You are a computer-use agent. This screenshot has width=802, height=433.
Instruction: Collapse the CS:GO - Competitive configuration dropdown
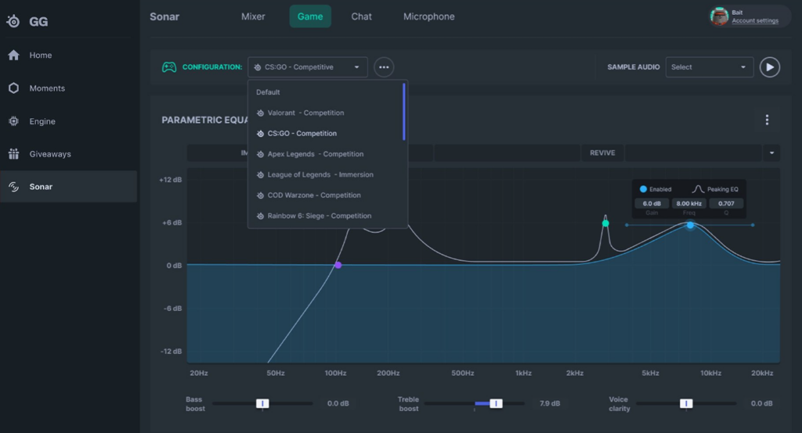(308, 67)
